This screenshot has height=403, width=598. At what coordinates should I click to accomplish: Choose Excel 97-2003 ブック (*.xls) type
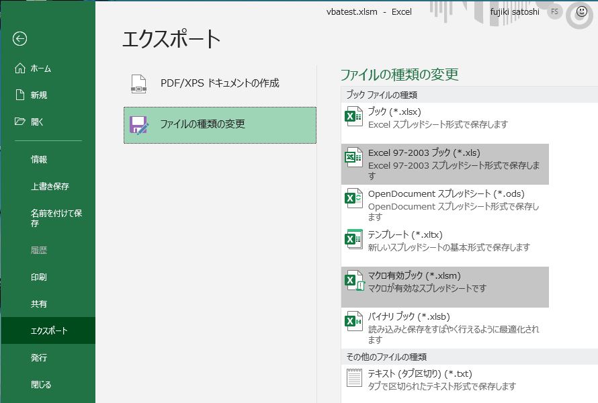click(445, 164)
